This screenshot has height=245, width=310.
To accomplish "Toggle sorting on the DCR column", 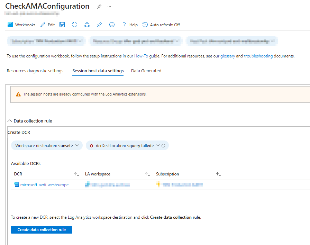I will (77, 174).
